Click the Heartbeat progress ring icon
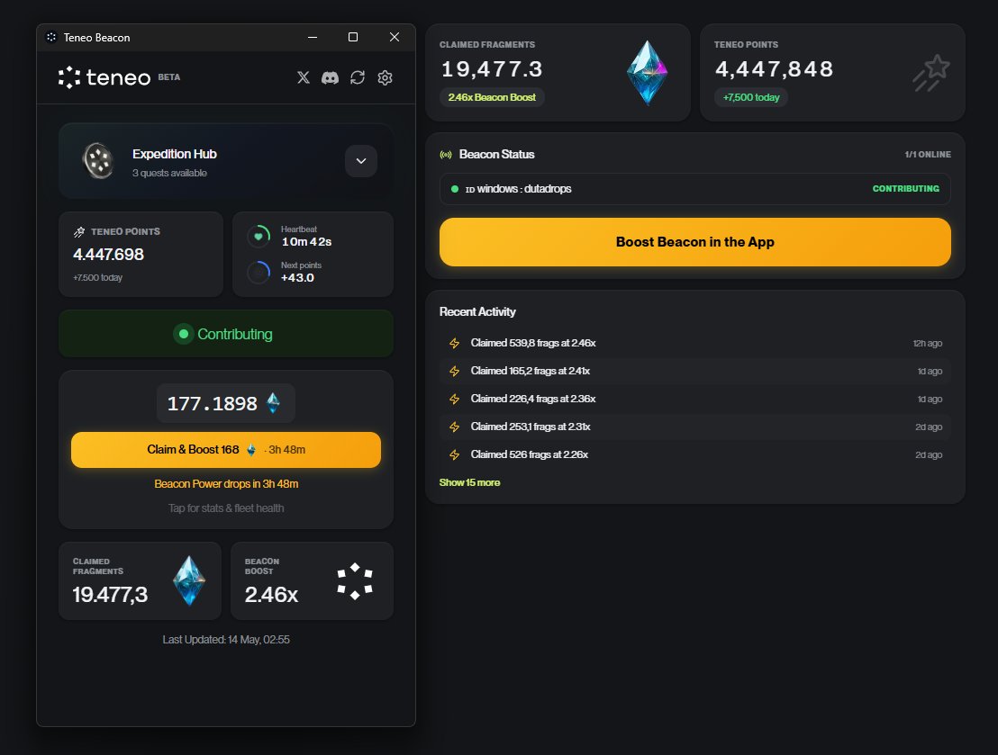998x755 pixels. coord(259,236)
